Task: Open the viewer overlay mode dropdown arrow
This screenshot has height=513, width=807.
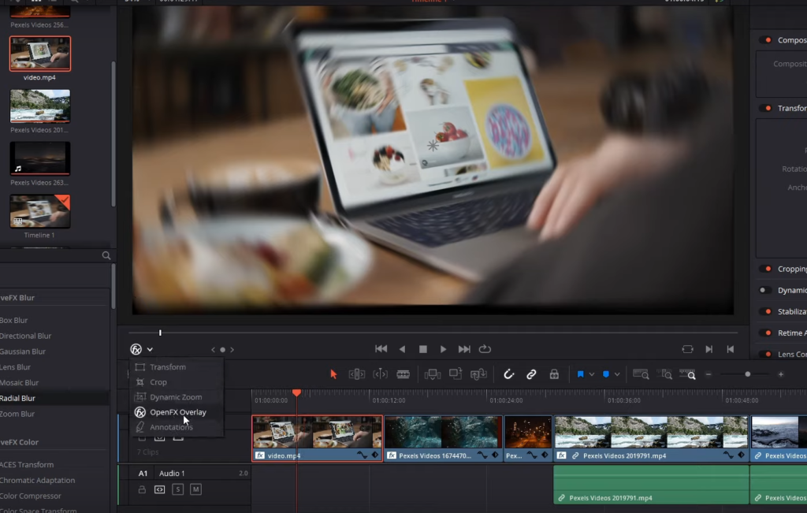Action: coord(150,349)
